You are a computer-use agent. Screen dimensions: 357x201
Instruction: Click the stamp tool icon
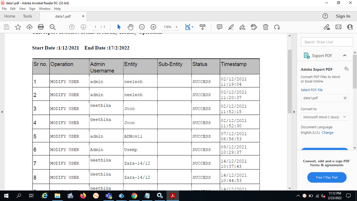[x=254, y=27]
